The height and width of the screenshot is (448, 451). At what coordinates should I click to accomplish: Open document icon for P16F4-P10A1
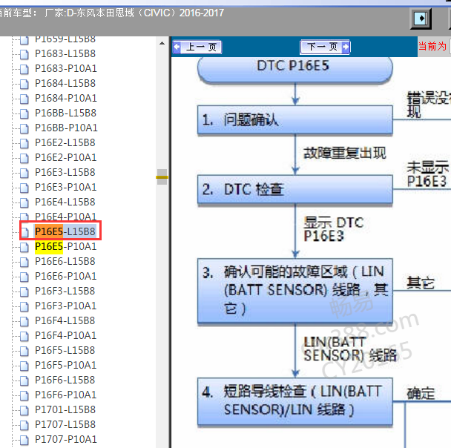pos(24,335)
